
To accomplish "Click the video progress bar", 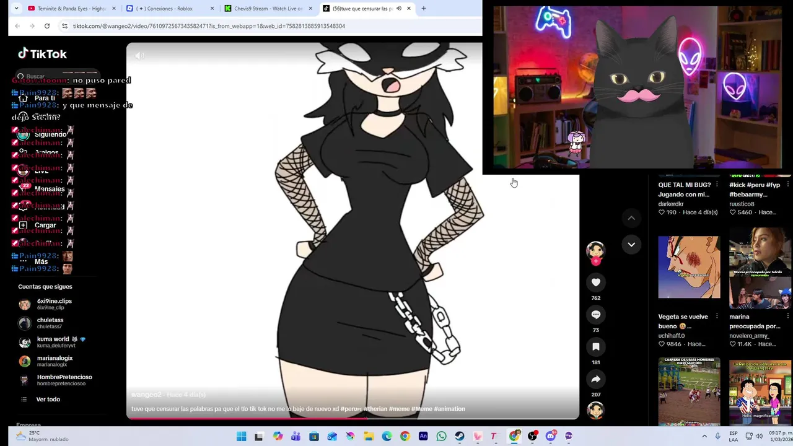I will [x=353, y=418].
